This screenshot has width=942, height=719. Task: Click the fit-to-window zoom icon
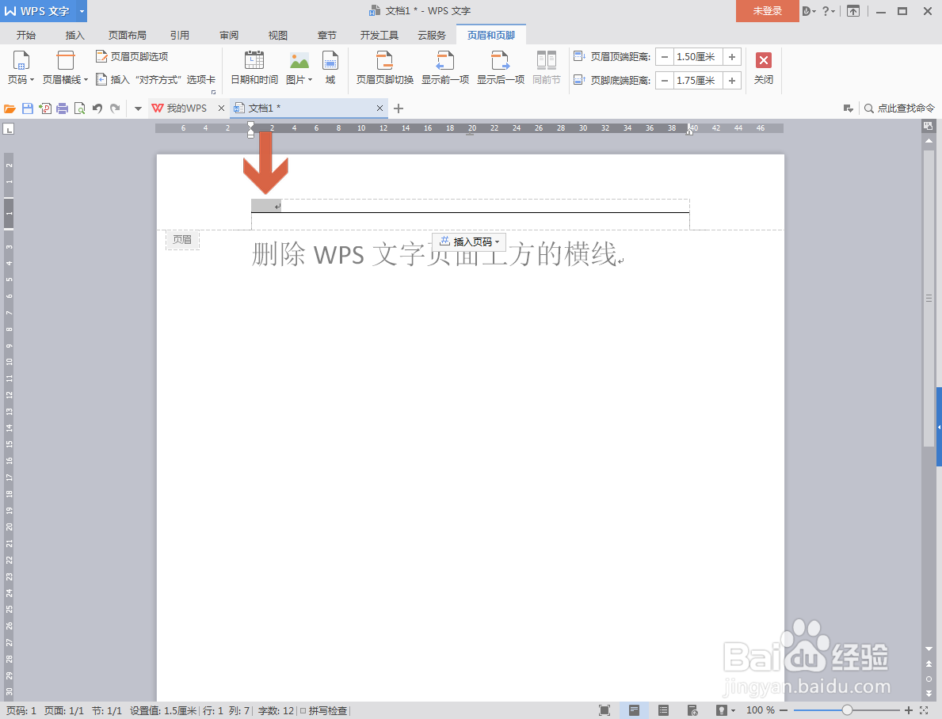[924, 710]
